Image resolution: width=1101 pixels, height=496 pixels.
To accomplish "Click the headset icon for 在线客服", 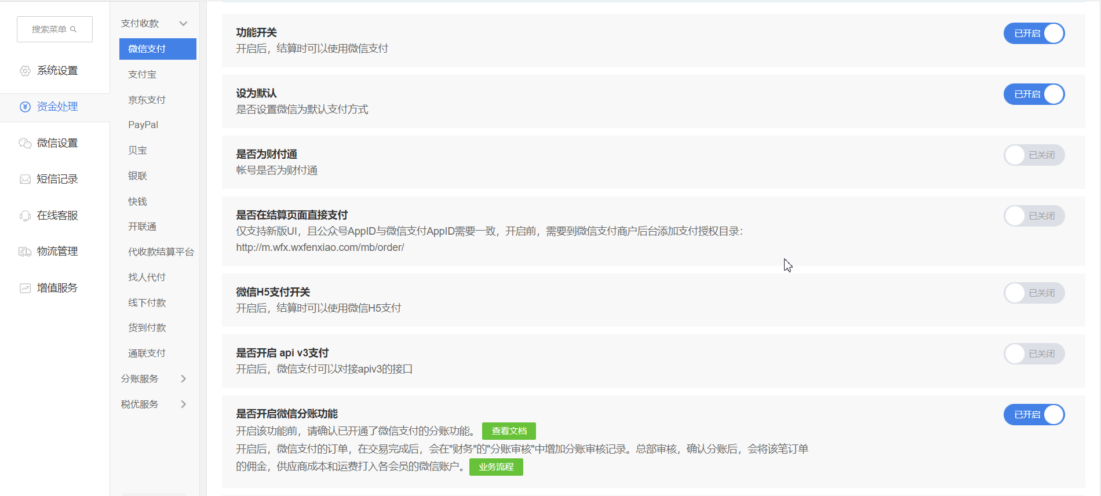I will 25,216.
